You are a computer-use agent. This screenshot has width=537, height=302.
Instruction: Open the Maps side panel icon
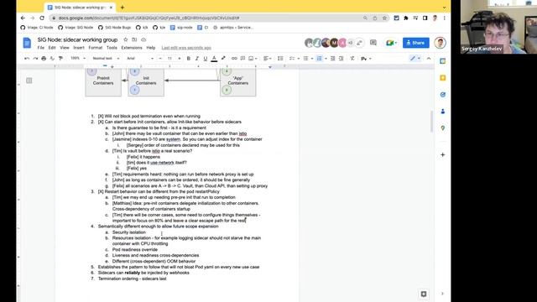coord(442,128)
